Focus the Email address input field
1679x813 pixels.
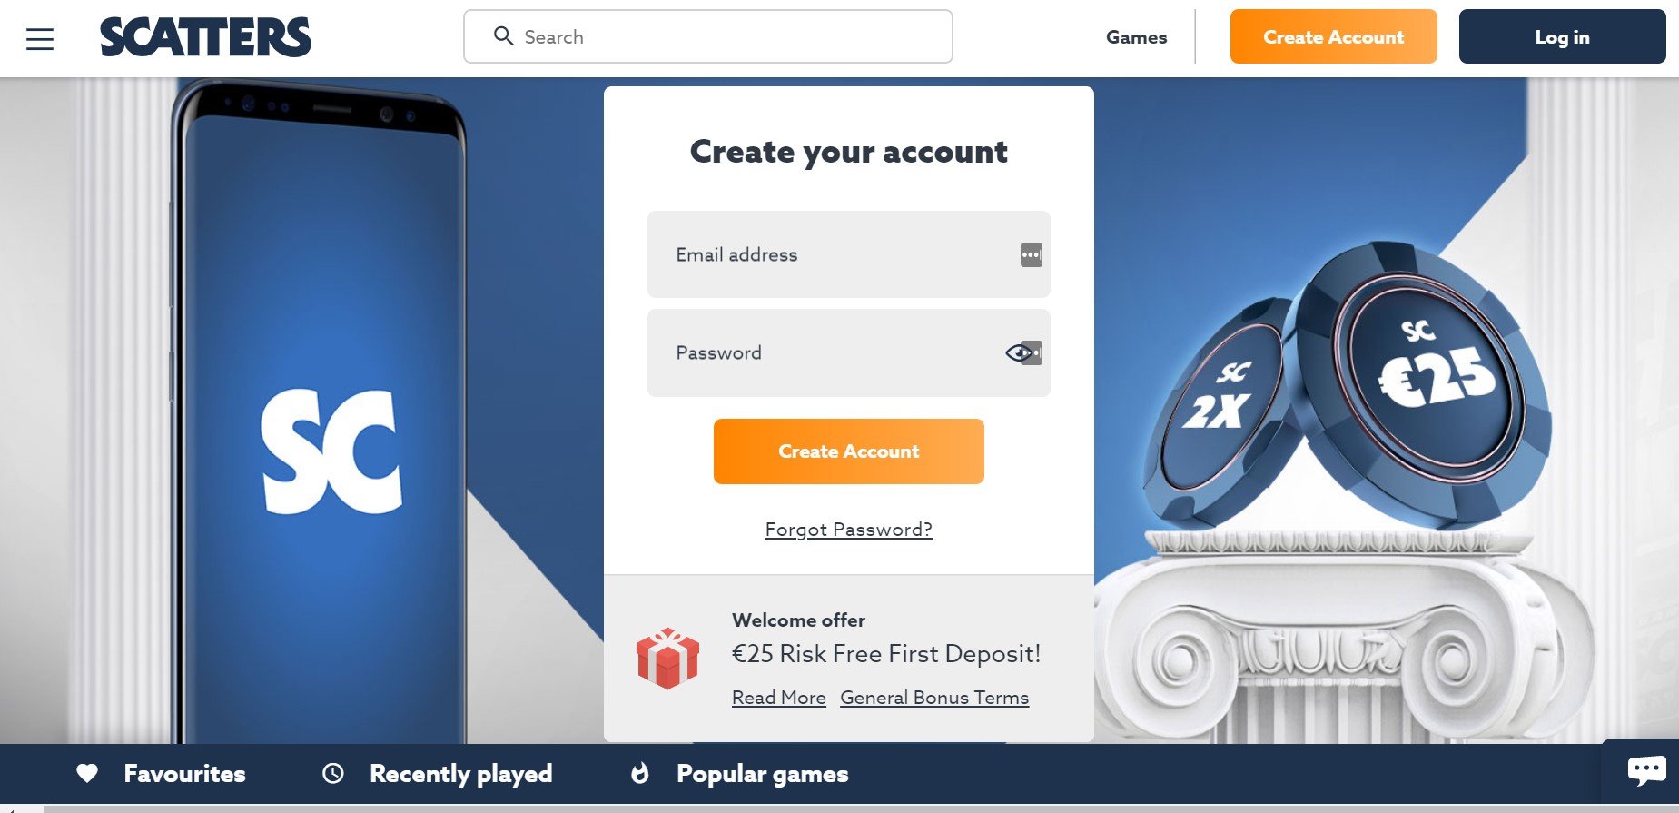(848, 254)
